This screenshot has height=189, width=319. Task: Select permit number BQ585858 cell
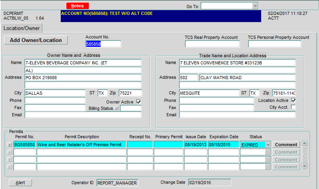tap(25, 145)
